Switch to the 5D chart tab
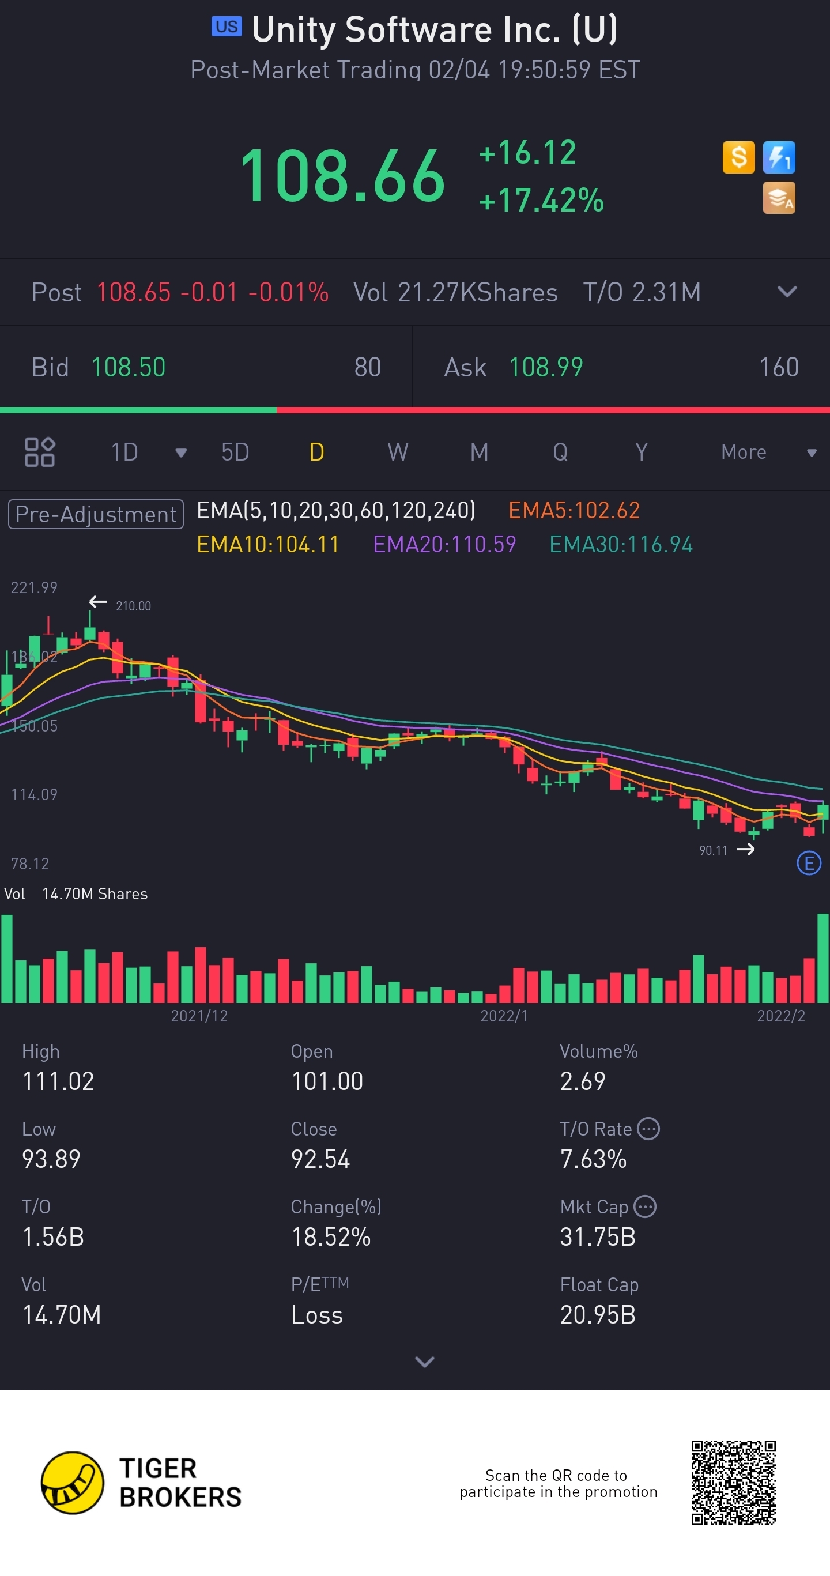This screenshot has height=1576, width=830. click(235, 452)
